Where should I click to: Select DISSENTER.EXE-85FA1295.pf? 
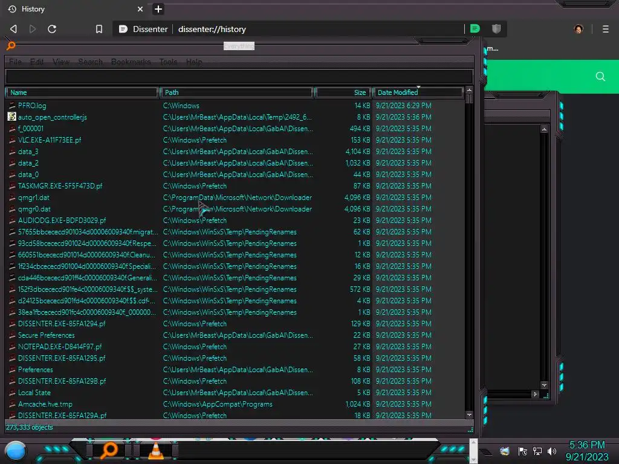62,358
